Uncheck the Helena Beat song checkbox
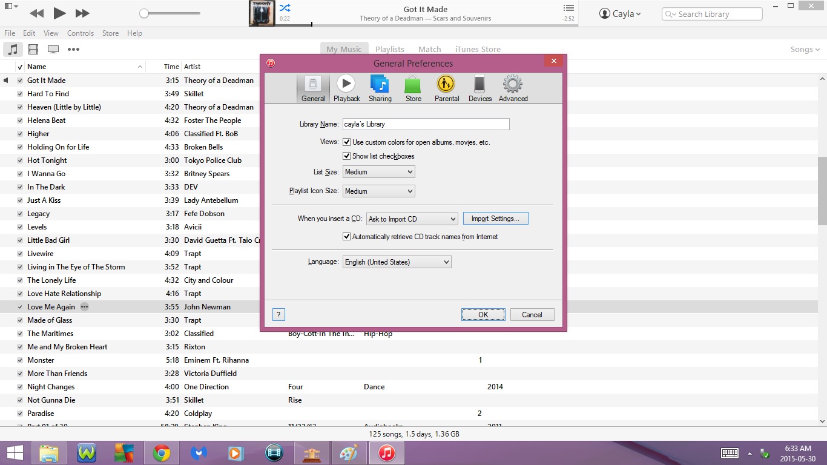Image resolution: width=827 pixels, height=465 pixels. 20,120
